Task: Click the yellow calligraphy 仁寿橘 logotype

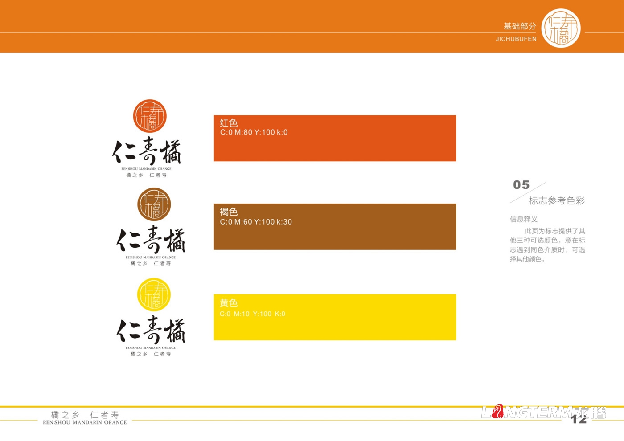Action: click(150, 330)
